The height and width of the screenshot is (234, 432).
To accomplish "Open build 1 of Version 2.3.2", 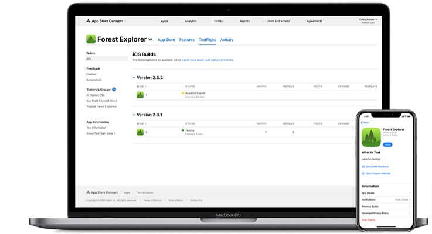I will point(146,95).
